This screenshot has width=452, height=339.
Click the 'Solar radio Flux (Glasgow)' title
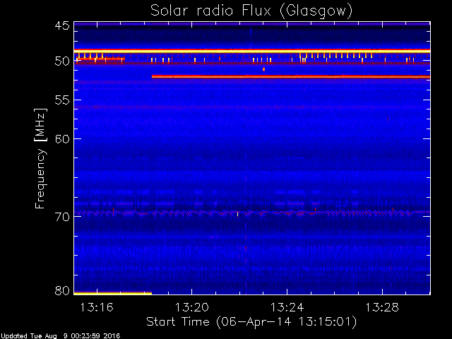click(251, 11)
